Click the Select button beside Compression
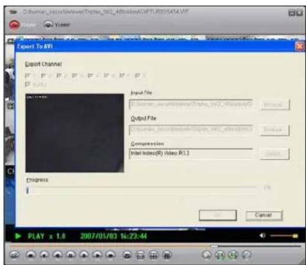 coord(275,154)
